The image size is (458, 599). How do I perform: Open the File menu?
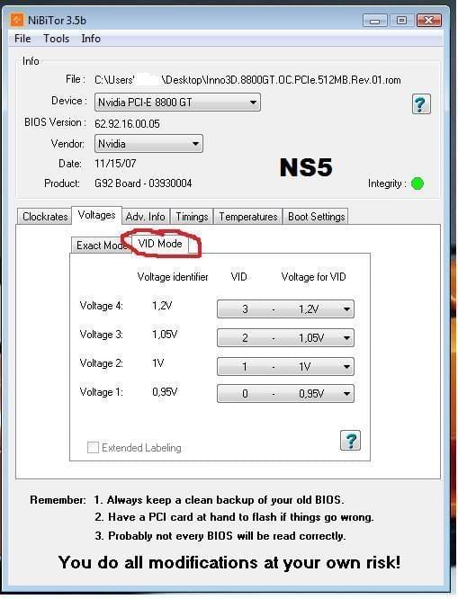pos(22,39)
